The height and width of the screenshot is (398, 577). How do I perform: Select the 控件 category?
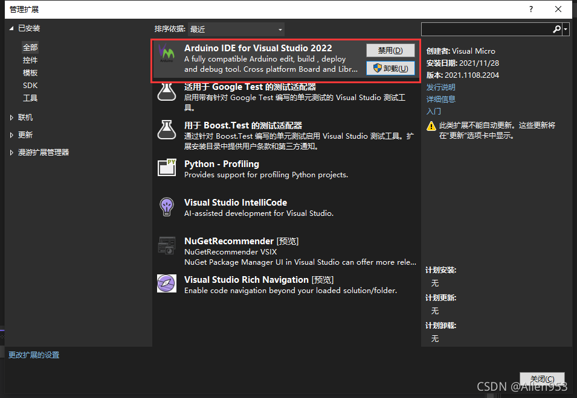pyautogui.click(x=30, y=60)
